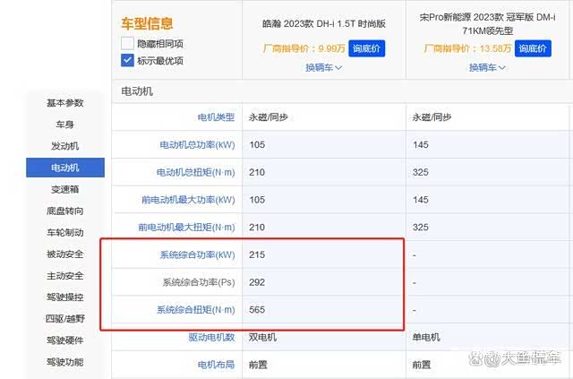Go to 车身 section in sidebar
The image size is (573, 379).
point(64,125)
